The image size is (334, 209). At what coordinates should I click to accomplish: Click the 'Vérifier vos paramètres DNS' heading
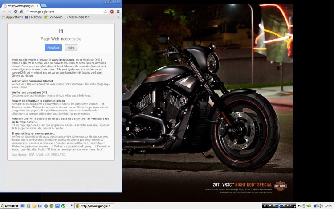point(29,92)
